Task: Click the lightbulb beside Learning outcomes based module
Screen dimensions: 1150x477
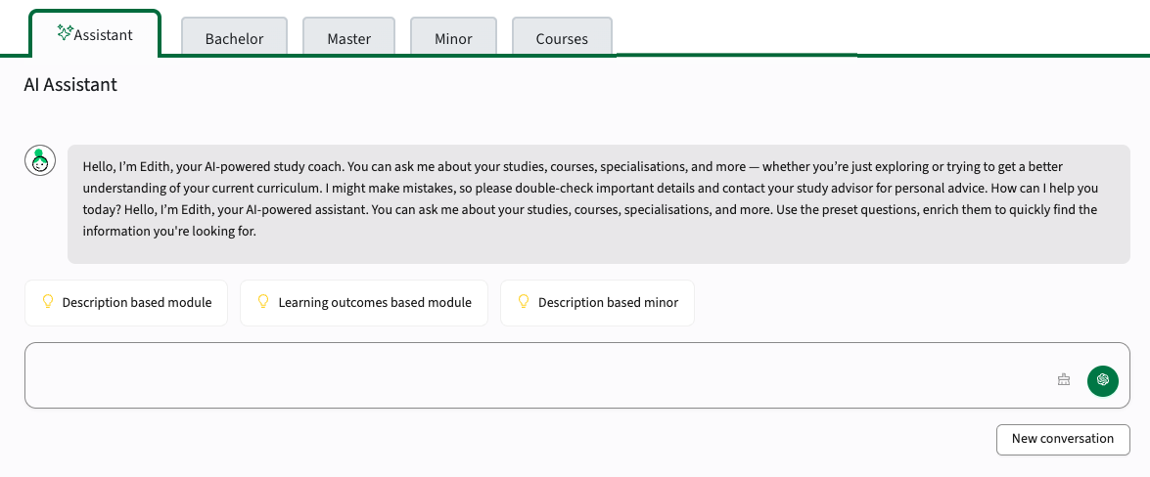Action: [264, 301]
